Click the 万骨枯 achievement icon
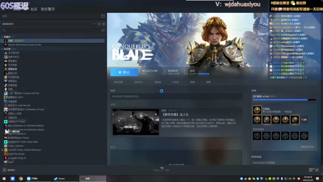 (x=257, y=110)
